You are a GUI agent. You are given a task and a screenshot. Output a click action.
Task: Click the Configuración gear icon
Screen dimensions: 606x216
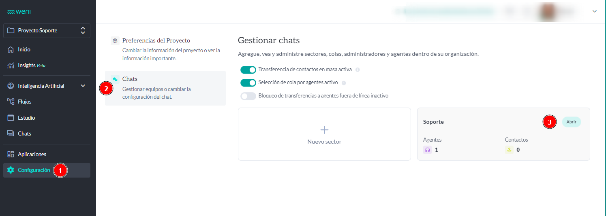[x=11, y=170]
